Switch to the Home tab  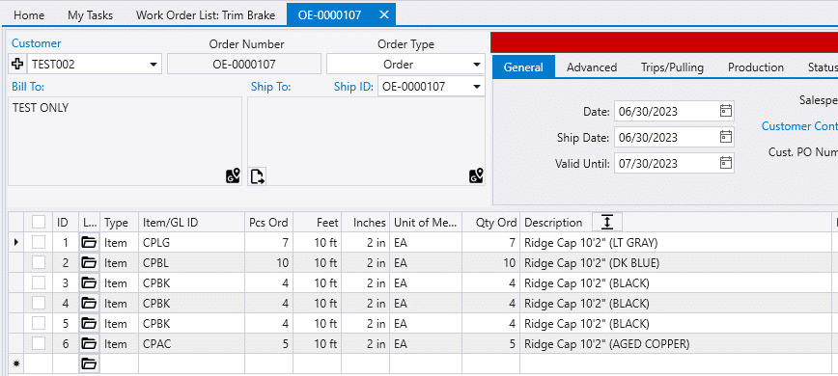(x=29, y=15)
